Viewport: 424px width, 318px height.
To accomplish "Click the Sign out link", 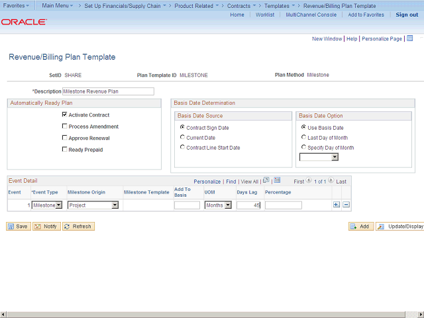I will point(407,15).
